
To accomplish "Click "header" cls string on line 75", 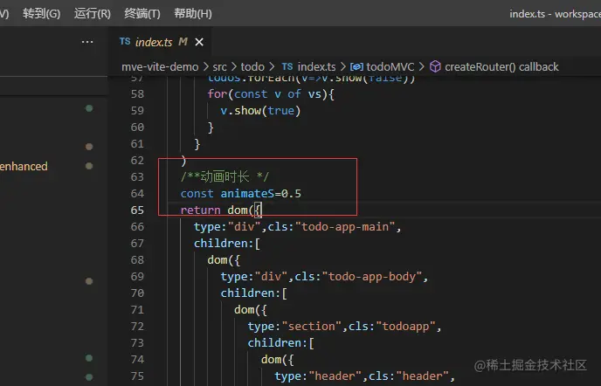I will click(x=423, y=376).
